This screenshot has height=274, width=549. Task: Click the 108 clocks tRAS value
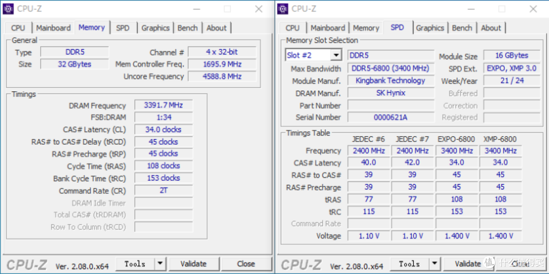tap(164, 165)
